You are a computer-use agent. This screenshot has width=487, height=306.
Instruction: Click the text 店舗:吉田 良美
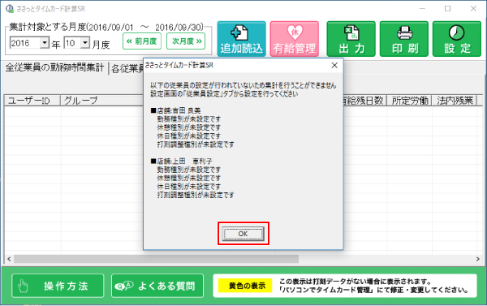tap(179, 110)
